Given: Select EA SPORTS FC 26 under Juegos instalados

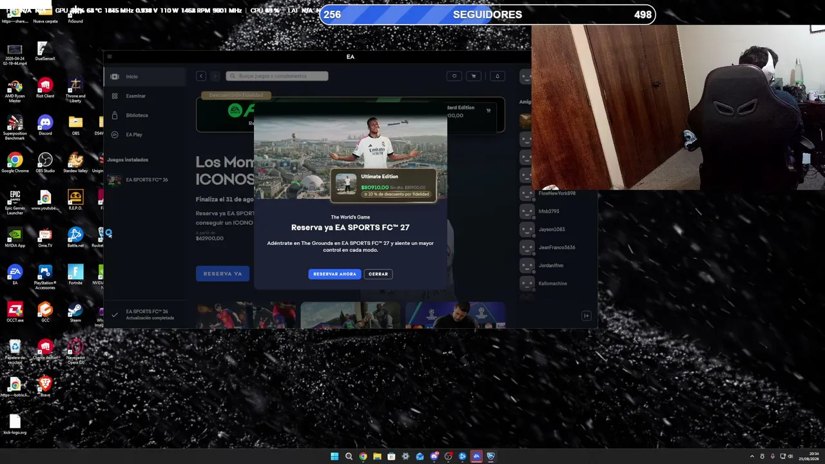Looking at the screenshot, I should [145, 180].
